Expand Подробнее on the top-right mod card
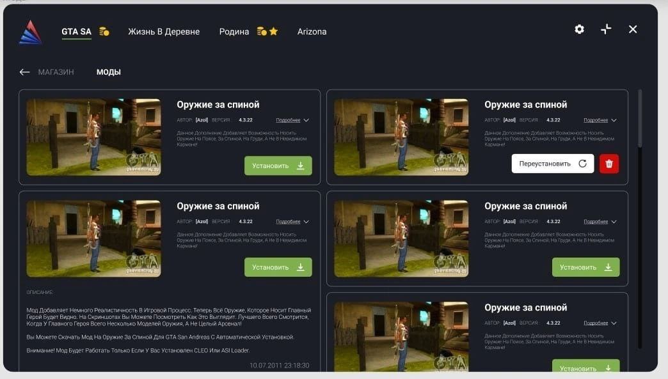Image resolution: width=668 pixels, height=379 pixels. pyautogui.click(x=600, y=120)
